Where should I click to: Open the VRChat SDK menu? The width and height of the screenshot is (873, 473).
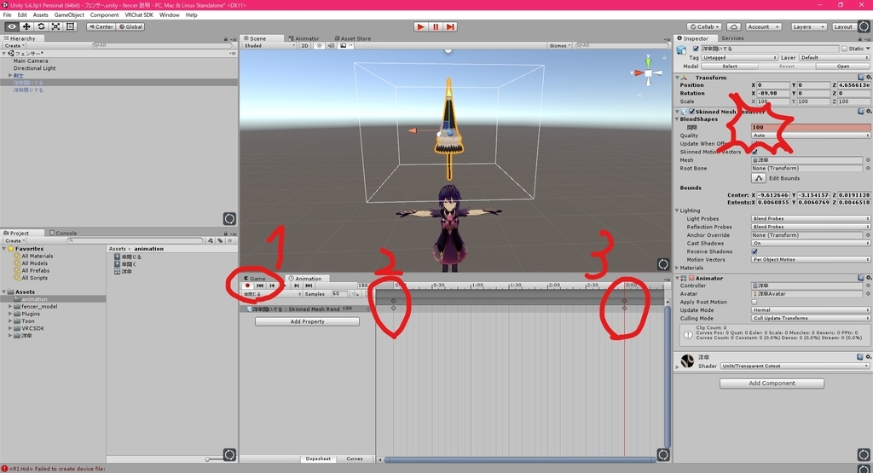tap(139, 15)
